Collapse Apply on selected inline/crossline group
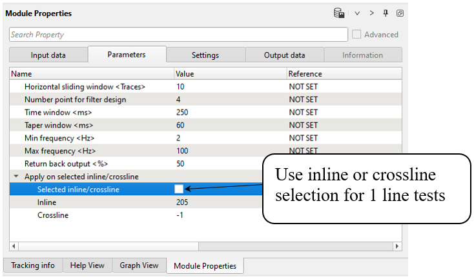The height and width of the screenshot is (277, 474). point(15,177)
